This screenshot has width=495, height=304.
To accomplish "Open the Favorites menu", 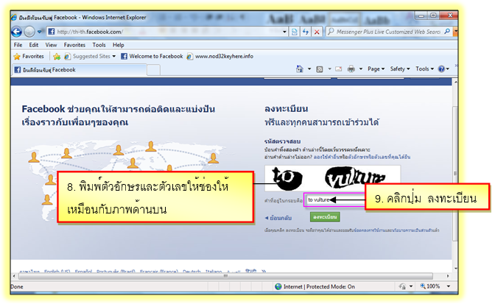I will [x=74, y=45].
